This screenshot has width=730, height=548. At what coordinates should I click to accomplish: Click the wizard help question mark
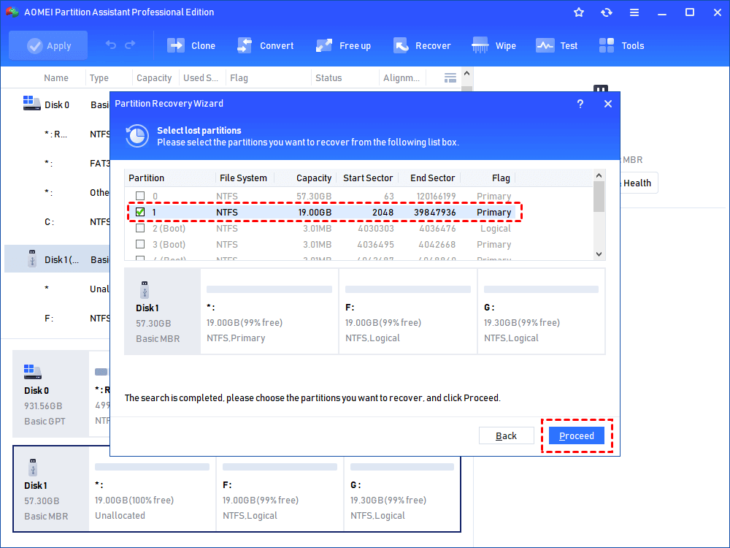point(580,104)
